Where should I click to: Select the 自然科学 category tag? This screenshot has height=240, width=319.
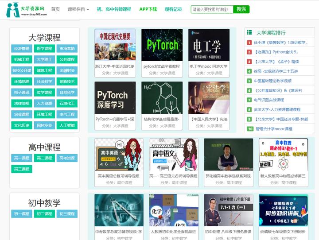[67, 93]
